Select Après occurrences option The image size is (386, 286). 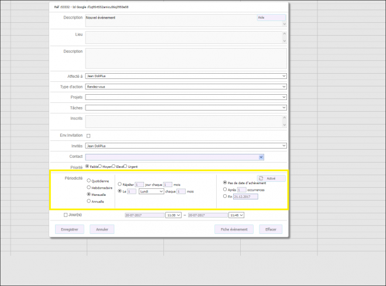[x=225, y=189]
